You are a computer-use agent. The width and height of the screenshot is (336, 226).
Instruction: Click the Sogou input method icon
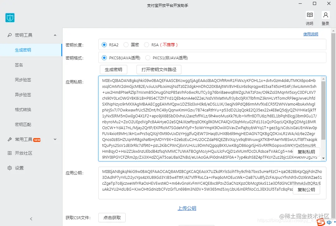point(321,222)
